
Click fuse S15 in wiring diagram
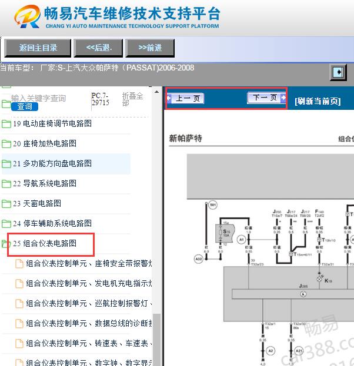coord(225,233)
